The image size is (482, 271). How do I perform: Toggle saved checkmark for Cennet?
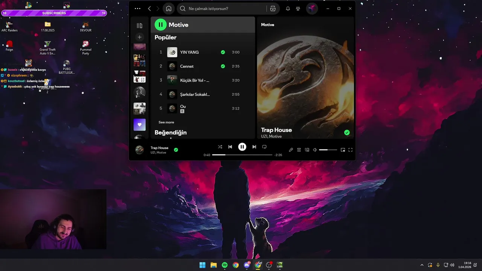click(x=223, y=66)
